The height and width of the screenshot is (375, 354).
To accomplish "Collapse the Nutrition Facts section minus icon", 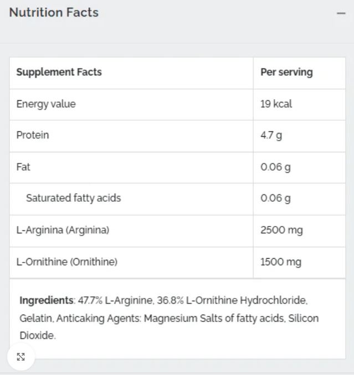I will tap(341, 13).
